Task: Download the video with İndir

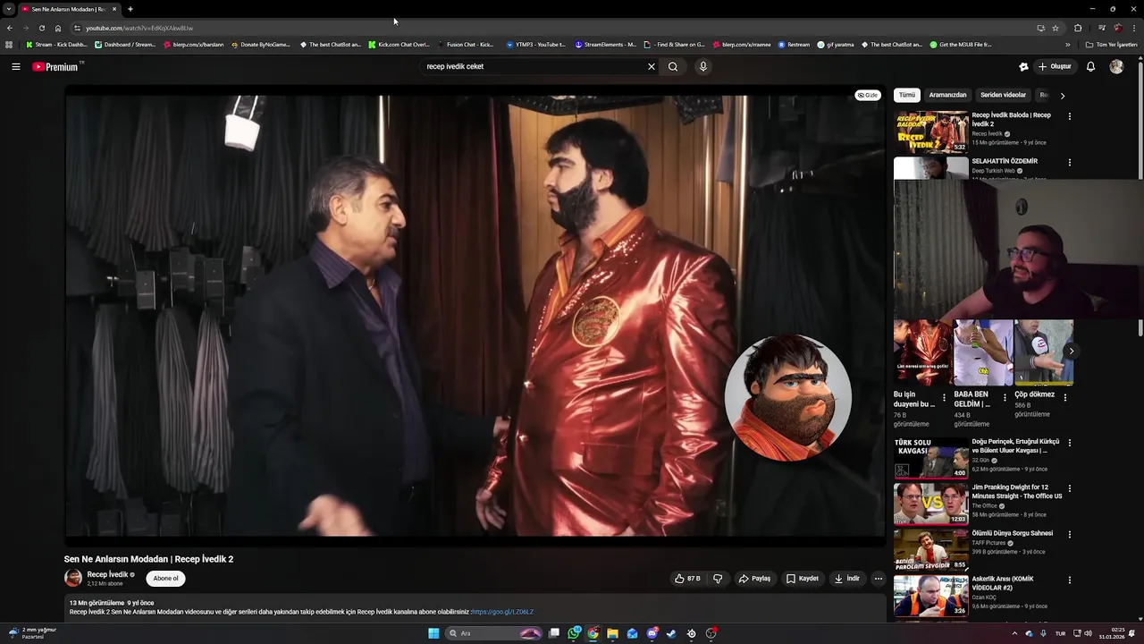Action: tap(847, 579)
